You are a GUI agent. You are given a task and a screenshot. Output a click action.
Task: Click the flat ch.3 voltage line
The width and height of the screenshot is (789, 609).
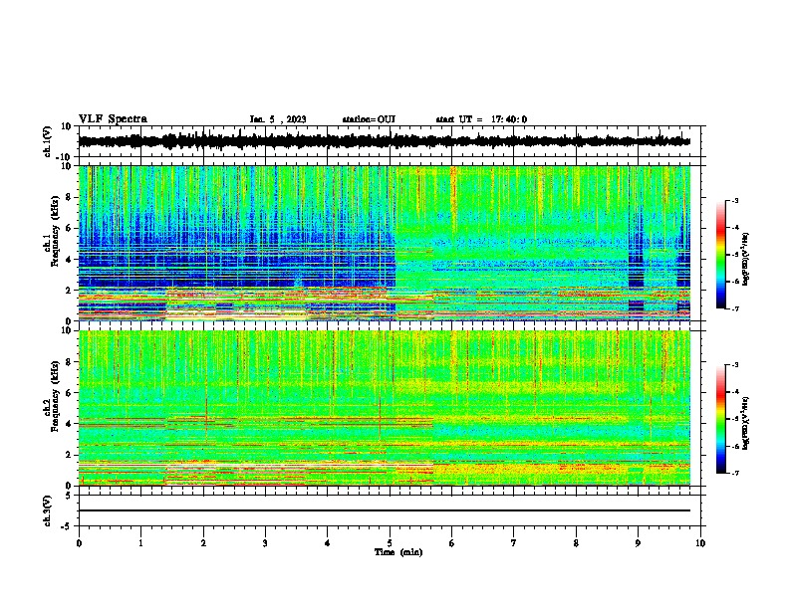pyautogui.click(x=385, y=510)
